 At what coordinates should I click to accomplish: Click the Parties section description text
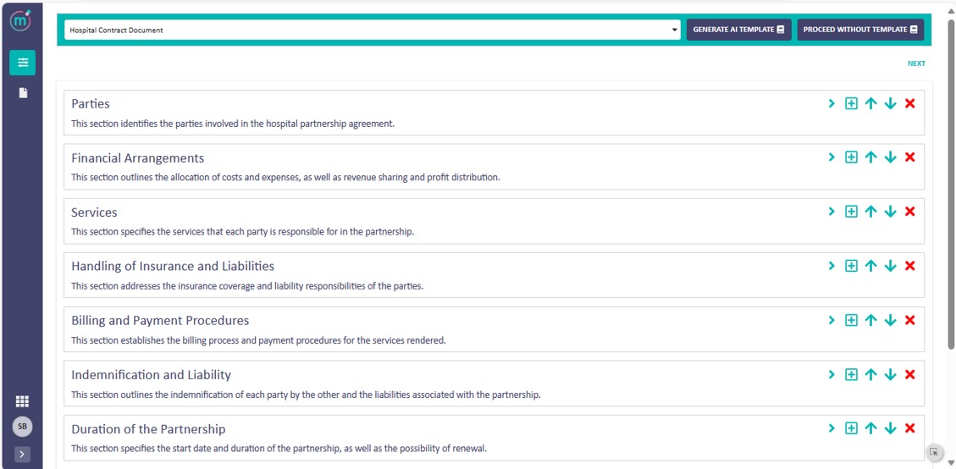pyautogui.click(x=233, y=124)
